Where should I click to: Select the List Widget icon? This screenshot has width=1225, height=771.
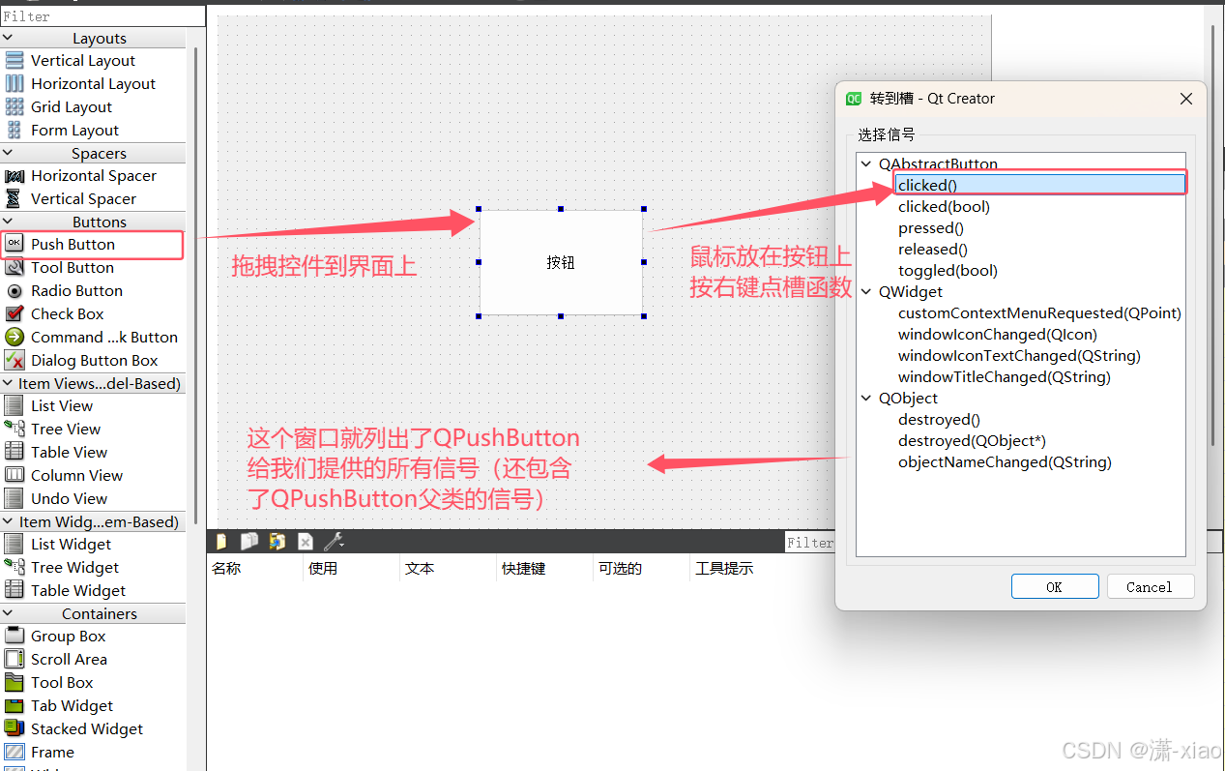pos(15,544)
